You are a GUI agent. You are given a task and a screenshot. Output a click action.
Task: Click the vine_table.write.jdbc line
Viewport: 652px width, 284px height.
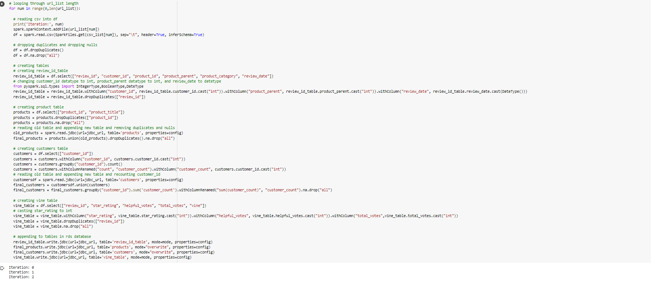pos(102,257)
